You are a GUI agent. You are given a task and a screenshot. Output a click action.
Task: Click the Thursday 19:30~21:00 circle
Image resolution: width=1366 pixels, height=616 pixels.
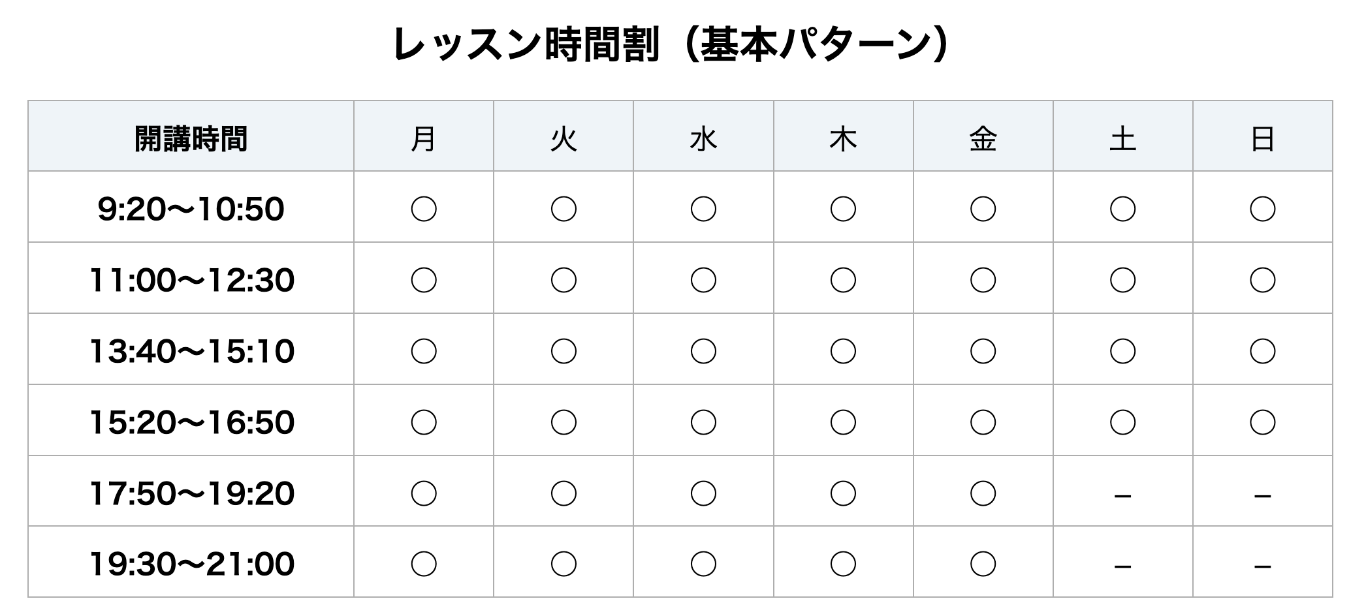coord(843,564)
